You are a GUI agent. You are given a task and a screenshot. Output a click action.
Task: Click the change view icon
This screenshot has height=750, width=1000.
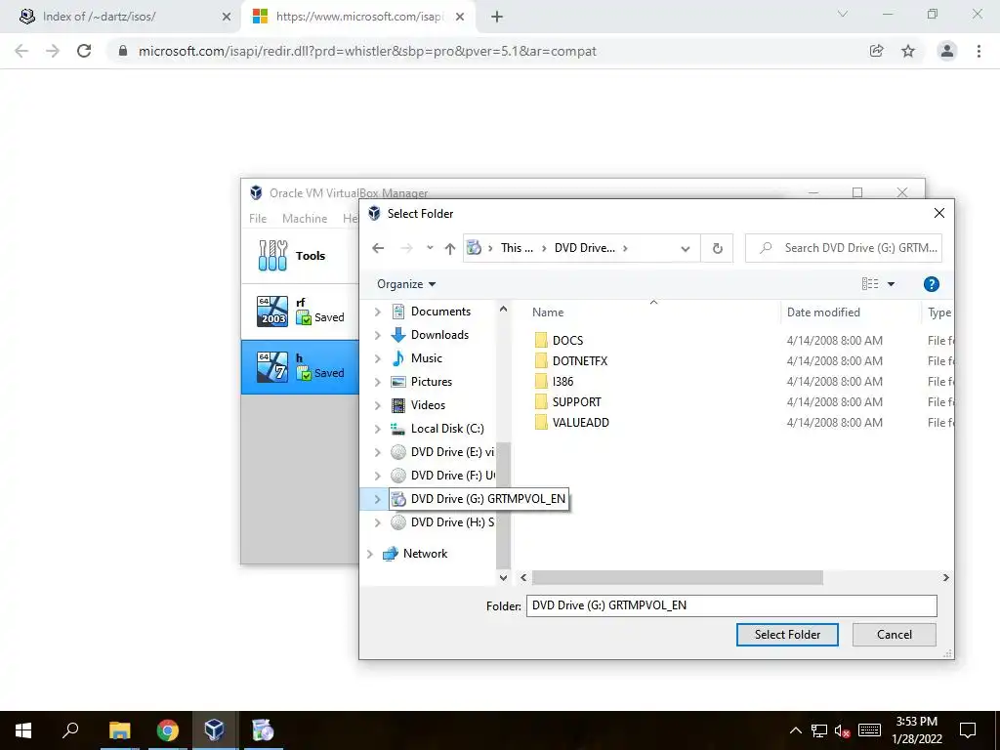coord(870,284)
